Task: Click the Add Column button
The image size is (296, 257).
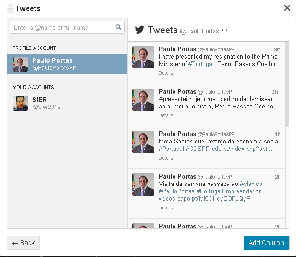Action: coord(266,243)
